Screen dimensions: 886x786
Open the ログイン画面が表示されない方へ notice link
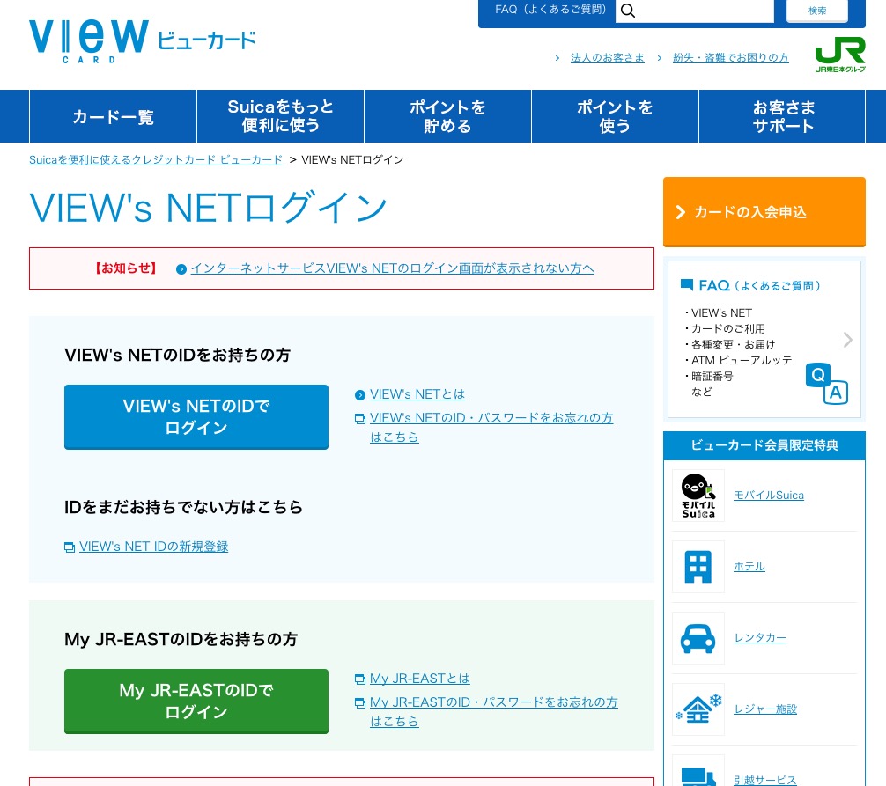(x=392, y=268)
